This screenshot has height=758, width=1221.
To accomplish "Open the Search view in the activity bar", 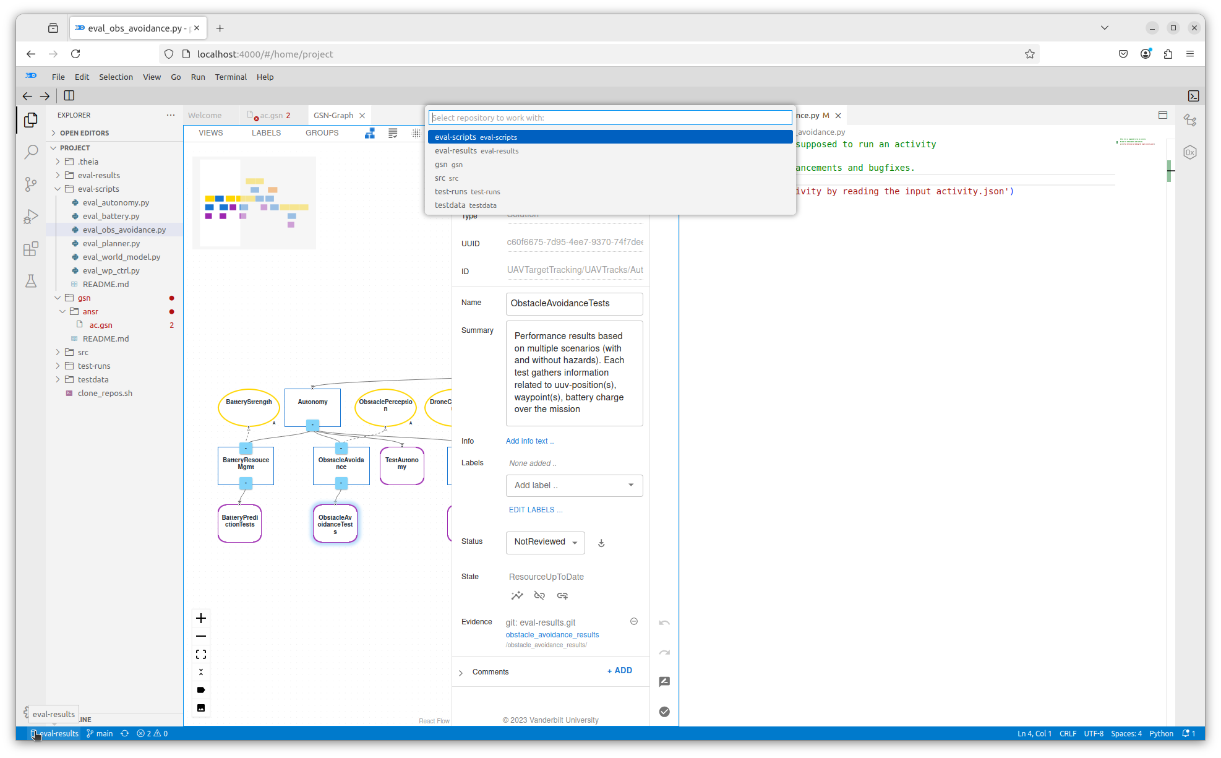I will [x=31, y=152].
